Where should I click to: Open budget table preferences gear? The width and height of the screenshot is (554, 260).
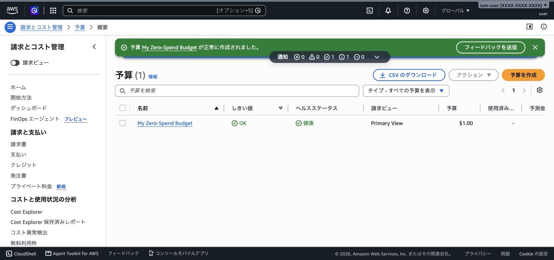pos(540,90)
